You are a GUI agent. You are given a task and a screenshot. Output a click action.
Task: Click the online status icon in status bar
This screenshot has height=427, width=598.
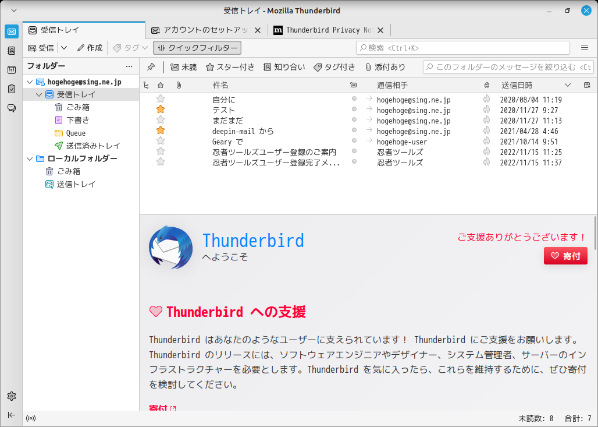pos(31,418)
